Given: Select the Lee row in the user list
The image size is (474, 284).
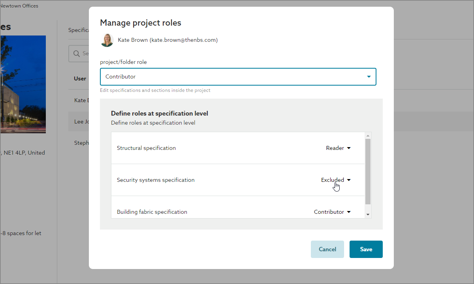Looking at the screenshot, I should pos(79,121).
